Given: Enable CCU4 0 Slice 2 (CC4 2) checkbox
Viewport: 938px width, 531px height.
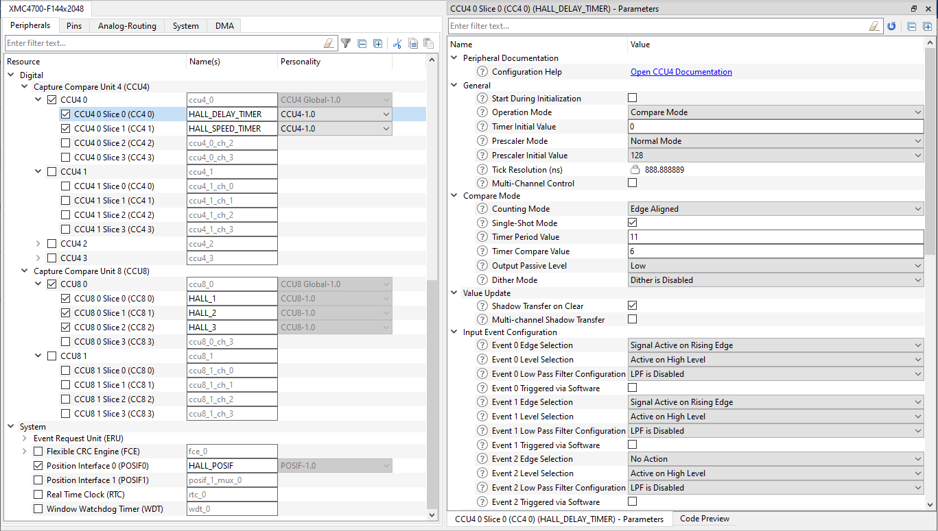Looking at the screenshot, I should [x=65, y=143].
